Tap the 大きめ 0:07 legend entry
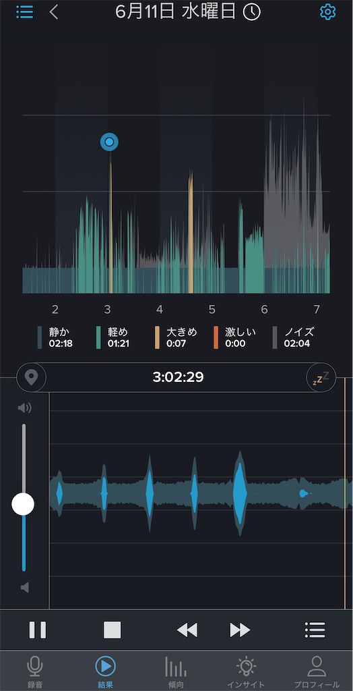Viewport: 353px width, 691px height. coord(176,337)
